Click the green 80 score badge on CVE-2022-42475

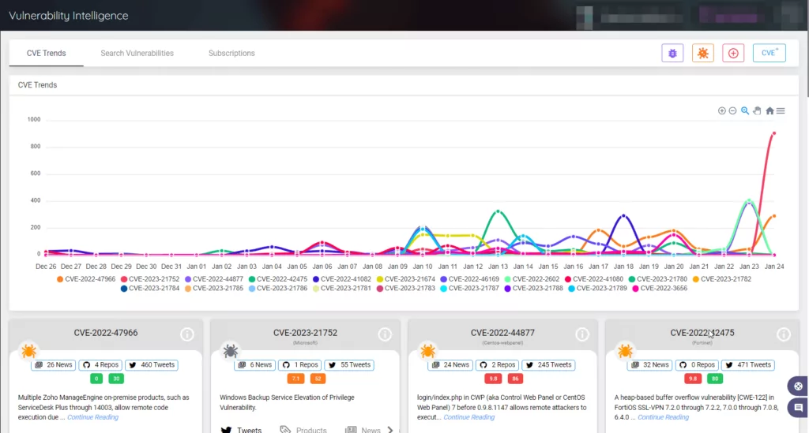[x=714, y=379]
